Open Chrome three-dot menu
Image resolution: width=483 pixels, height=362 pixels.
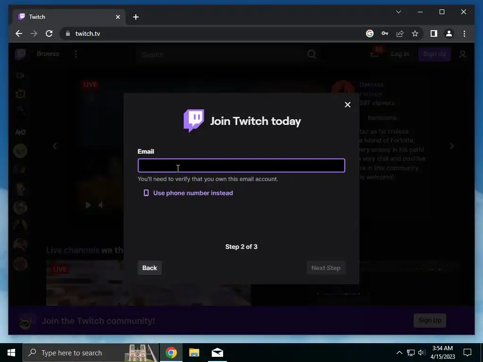pos(464,33)
